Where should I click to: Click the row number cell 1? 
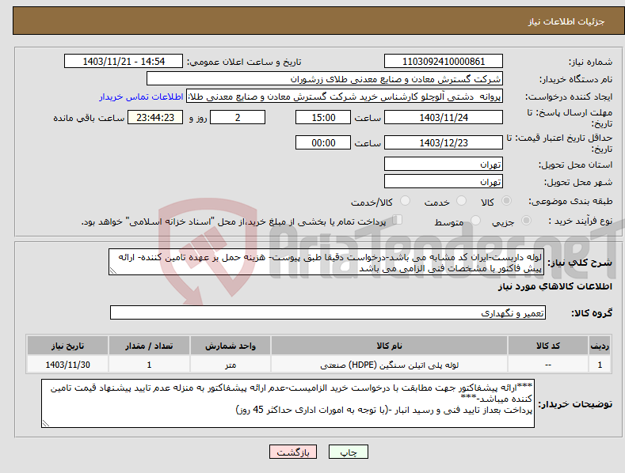[600, 365]
